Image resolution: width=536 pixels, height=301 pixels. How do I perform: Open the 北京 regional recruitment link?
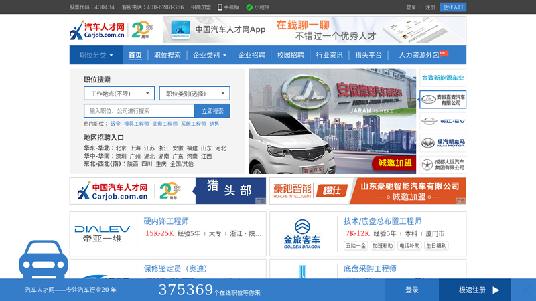click(x=121, y=148)
